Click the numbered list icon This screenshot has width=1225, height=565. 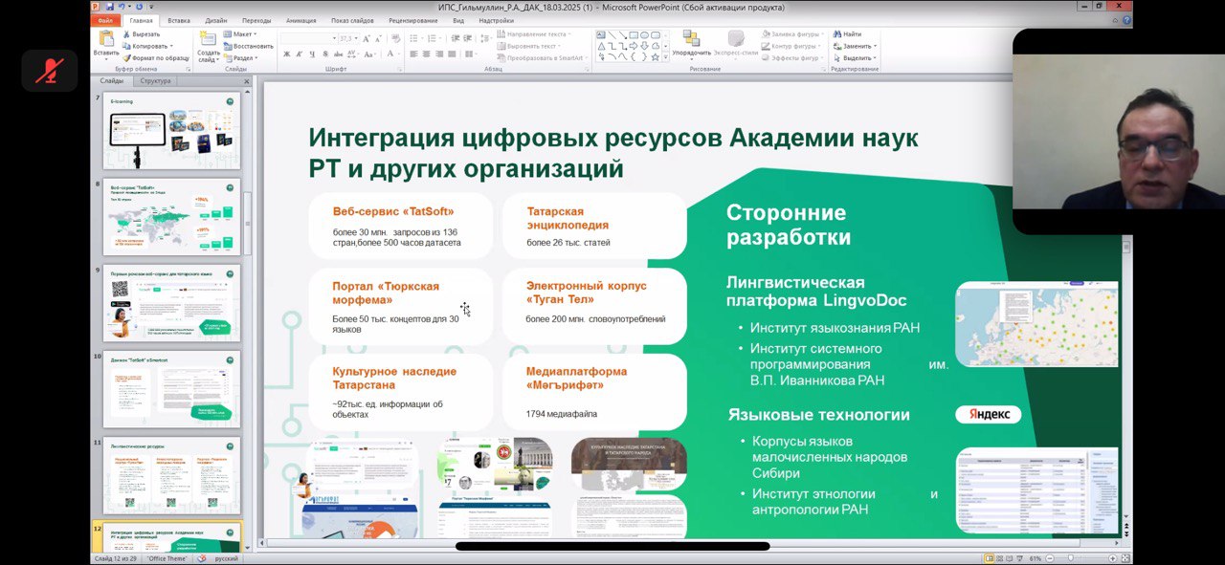coord(432,38)
